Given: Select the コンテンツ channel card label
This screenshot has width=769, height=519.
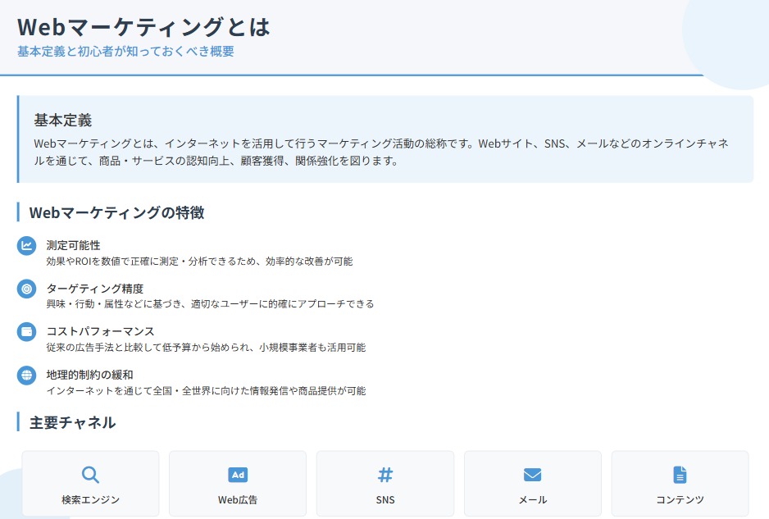Looking at the screenshot, I should tap(680, 499).
